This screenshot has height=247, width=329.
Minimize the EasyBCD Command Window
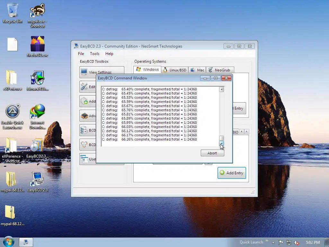click(x=205, y=78)
